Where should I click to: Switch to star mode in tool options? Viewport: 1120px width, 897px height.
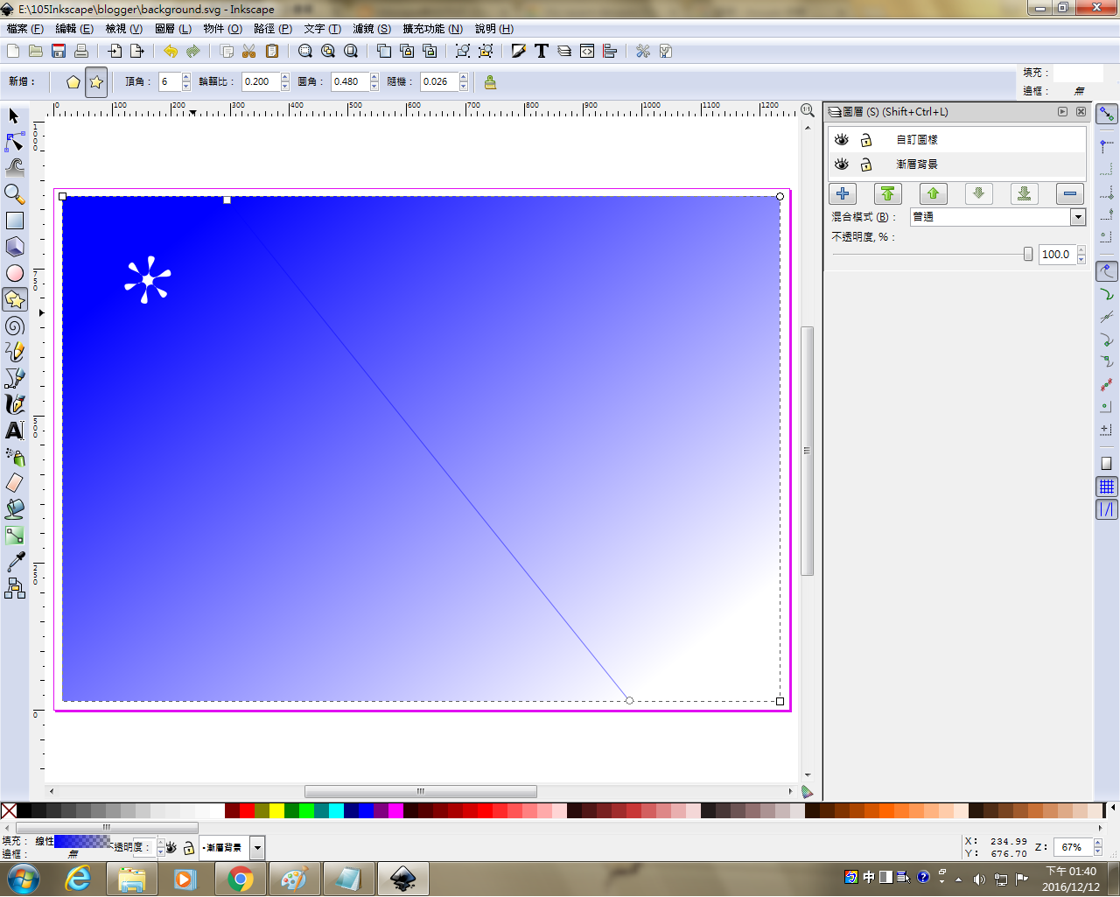tap(96, 82)
